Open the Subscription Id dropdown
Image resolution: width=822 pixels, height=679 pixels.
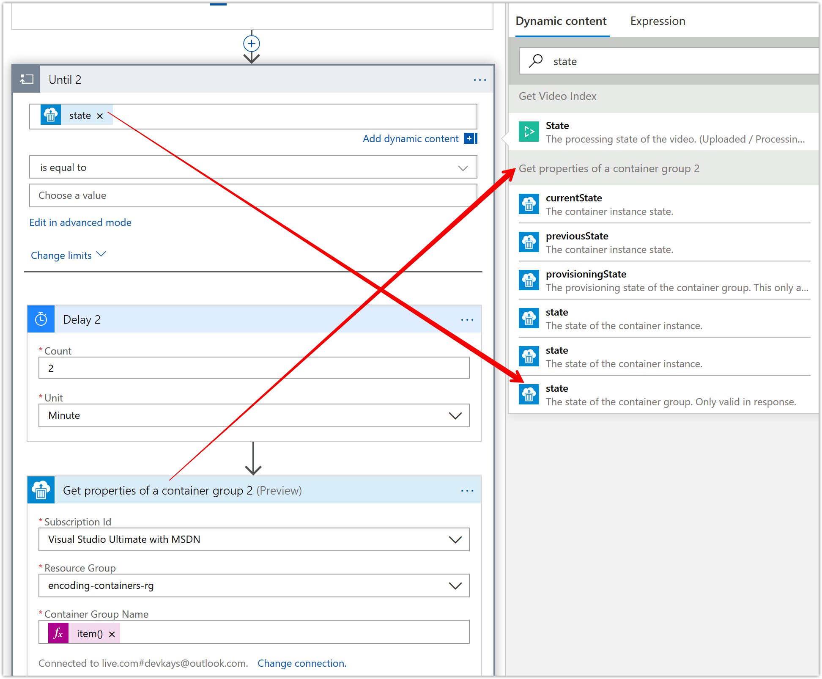456,539
